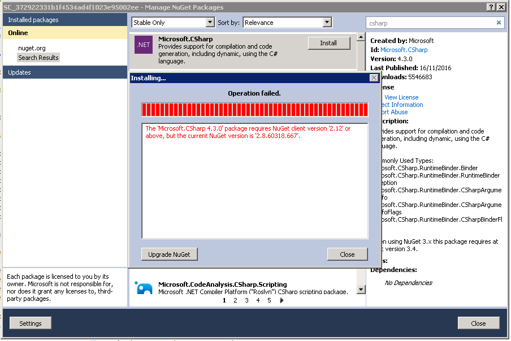Expand the Installed packages section

click(x=65, y=20)
